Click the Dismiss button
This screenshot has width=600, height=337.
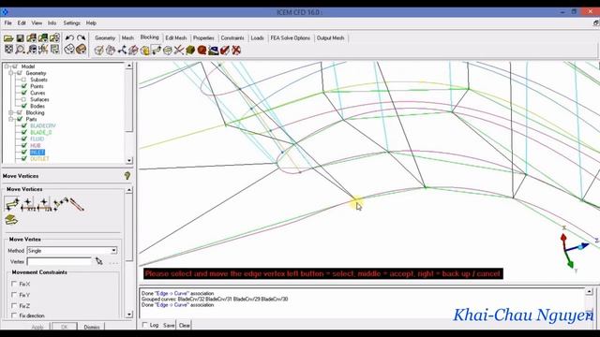pos(92,327)
